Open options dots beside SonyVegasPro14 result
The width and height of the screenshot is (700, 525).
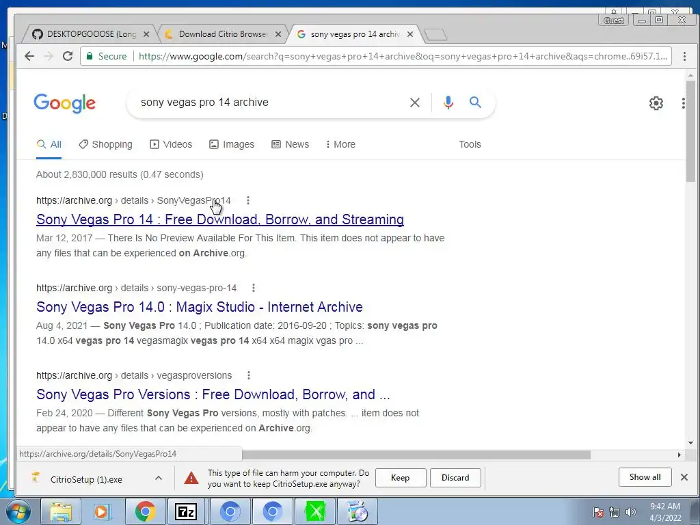coord(247,200)
